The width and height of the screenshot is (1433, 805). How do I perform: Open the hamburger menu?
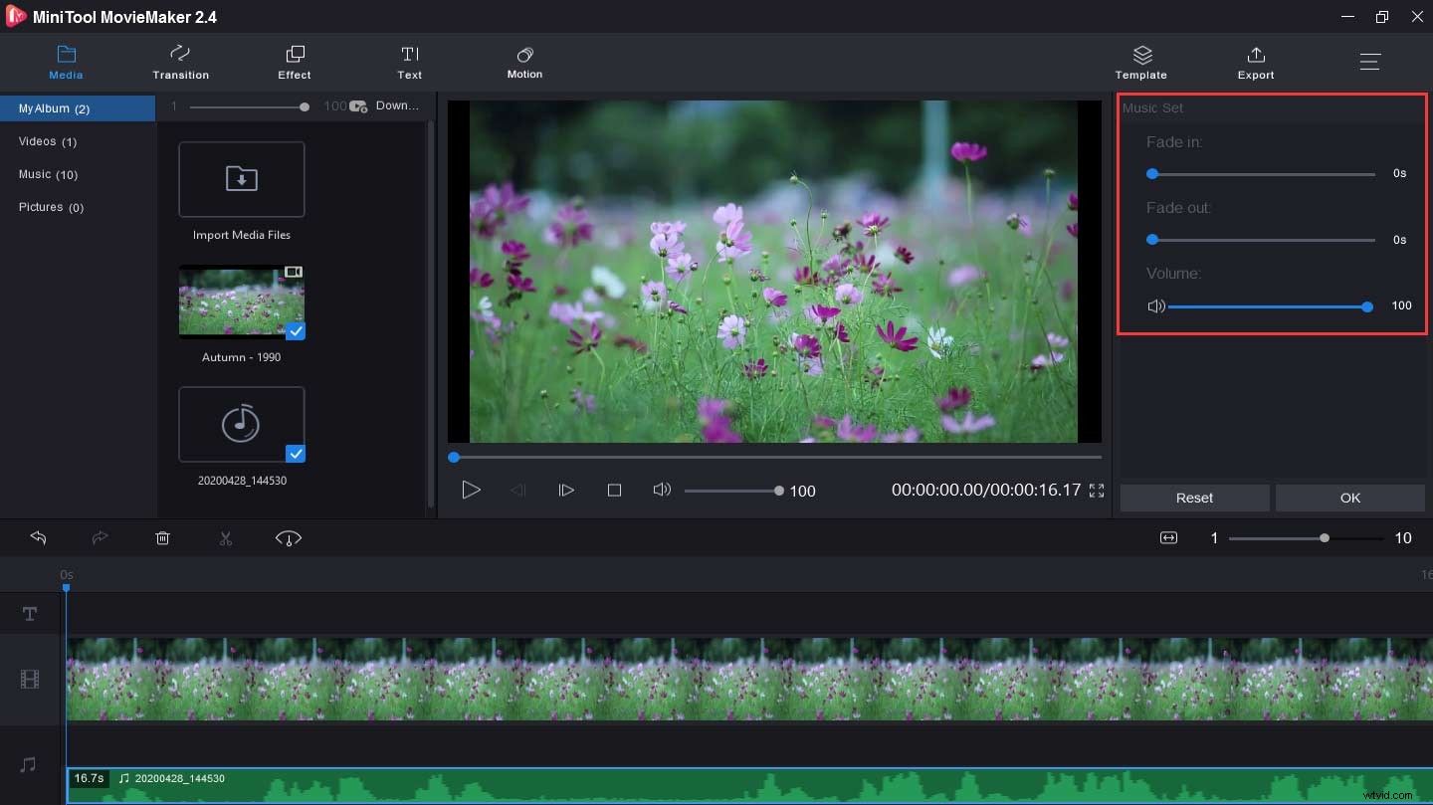coord(1370,62)
